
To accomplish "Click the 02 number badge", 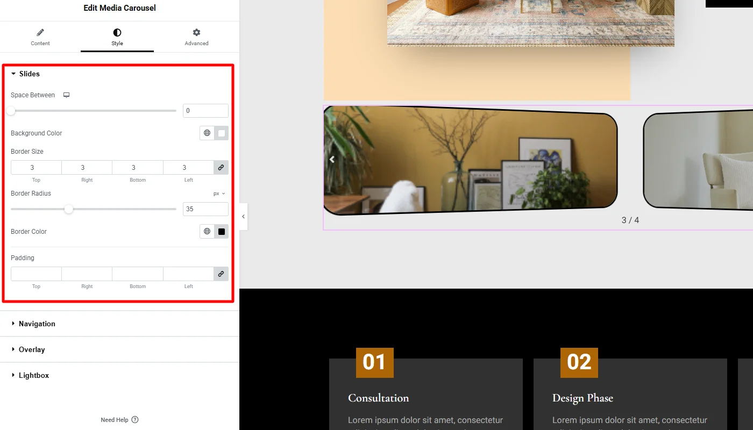I will click(579, 362).
